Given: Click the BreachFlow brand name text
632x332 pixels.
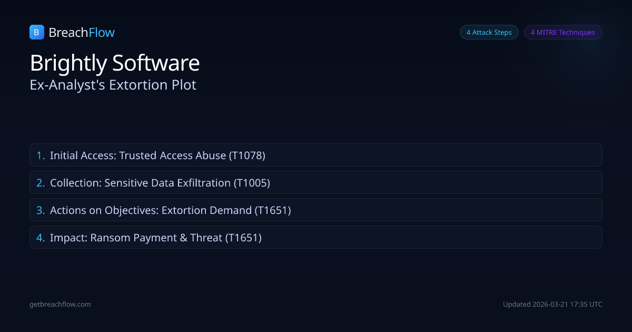Looking at the screenshot, I should tap(82, 33).
